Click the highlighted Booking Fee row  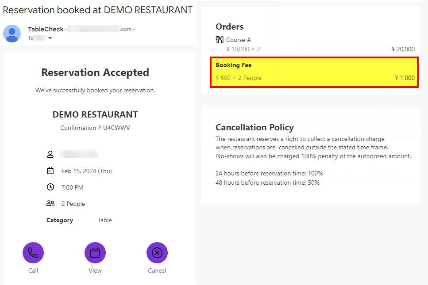(314, 72)
